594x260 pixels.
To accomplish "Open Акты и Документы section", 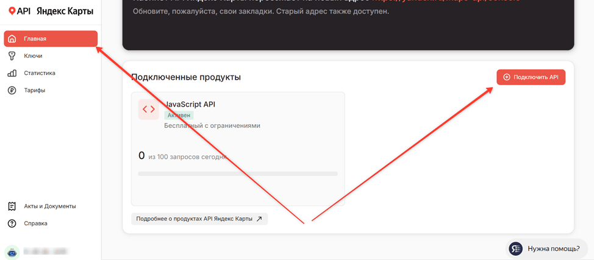I will click(51, 206).
